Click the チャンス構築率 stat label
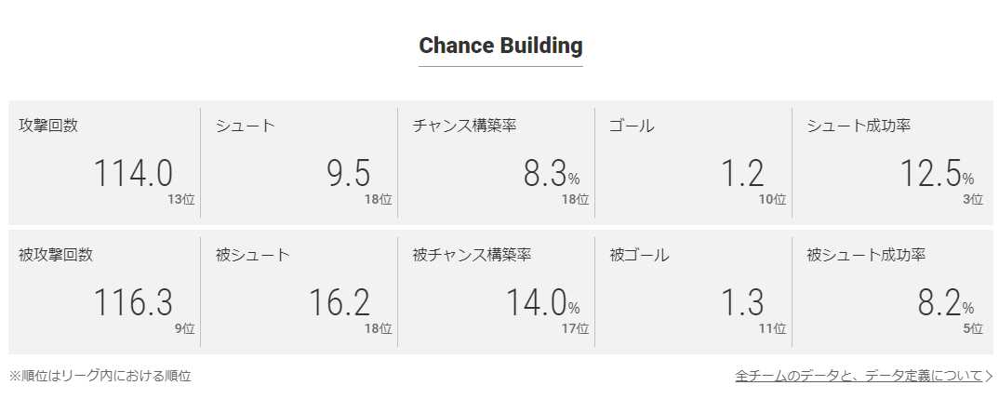Viewport: 999px width, 412px height. [464, 126]
